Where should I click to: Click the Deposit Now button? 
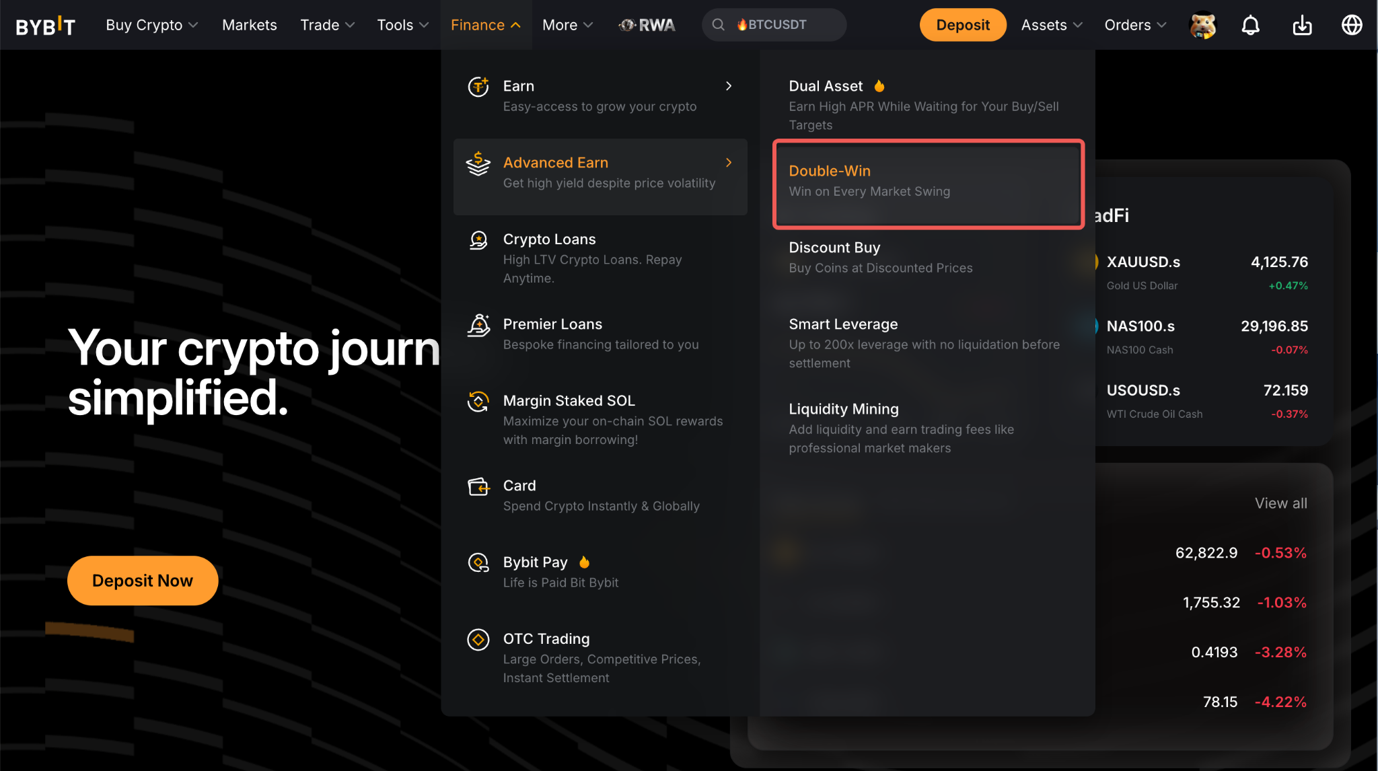coord(143,581)
